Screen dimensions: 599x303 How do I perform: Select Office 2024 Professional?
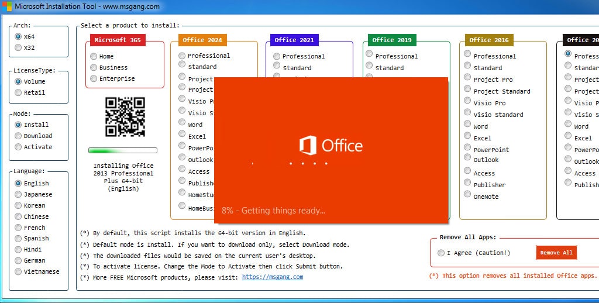[x=182, y=56]
